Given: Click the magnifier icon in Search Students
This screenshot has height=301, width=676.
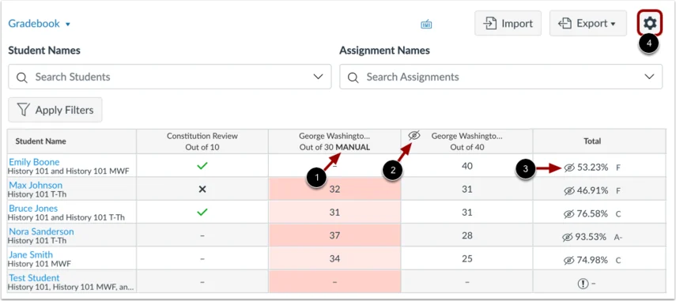Looking at the screenshot, I should (22, 77).
